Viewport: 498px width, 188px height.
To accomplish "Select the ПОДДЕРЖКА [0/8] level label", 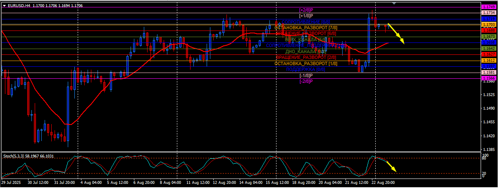I will tap(306, 69).
